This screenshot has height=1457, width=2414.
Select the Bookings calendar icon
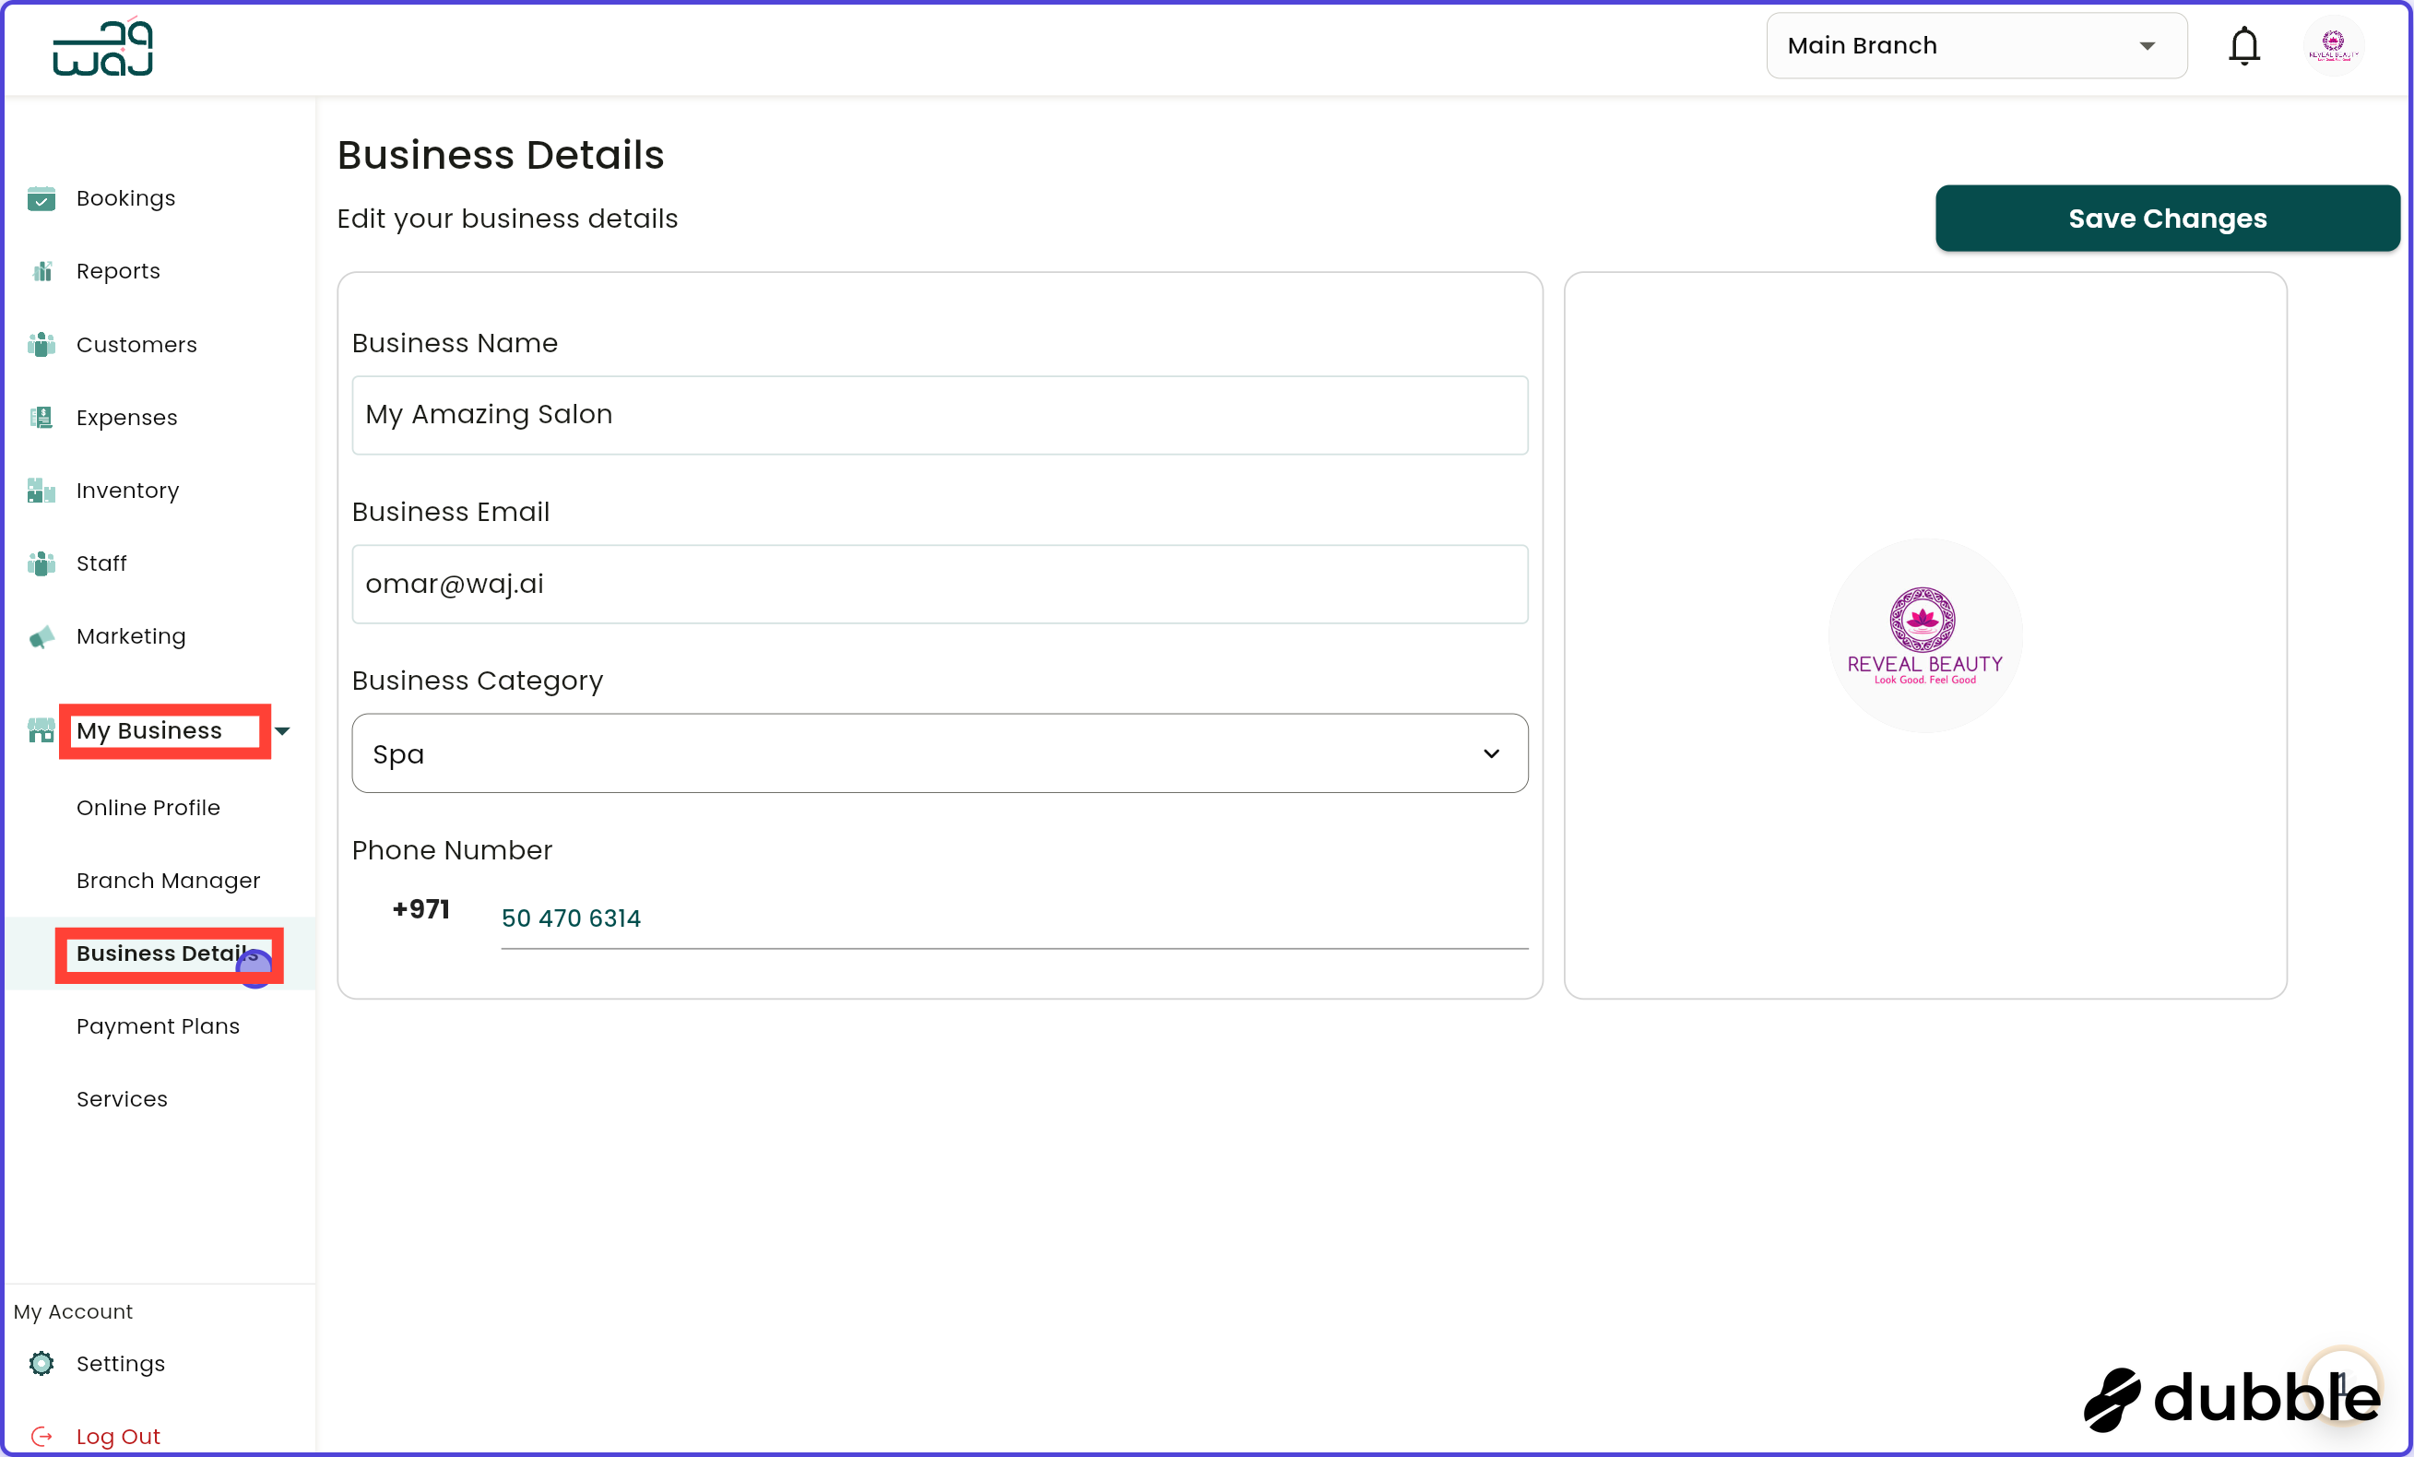pyautogui.click(x=41, y=198)
